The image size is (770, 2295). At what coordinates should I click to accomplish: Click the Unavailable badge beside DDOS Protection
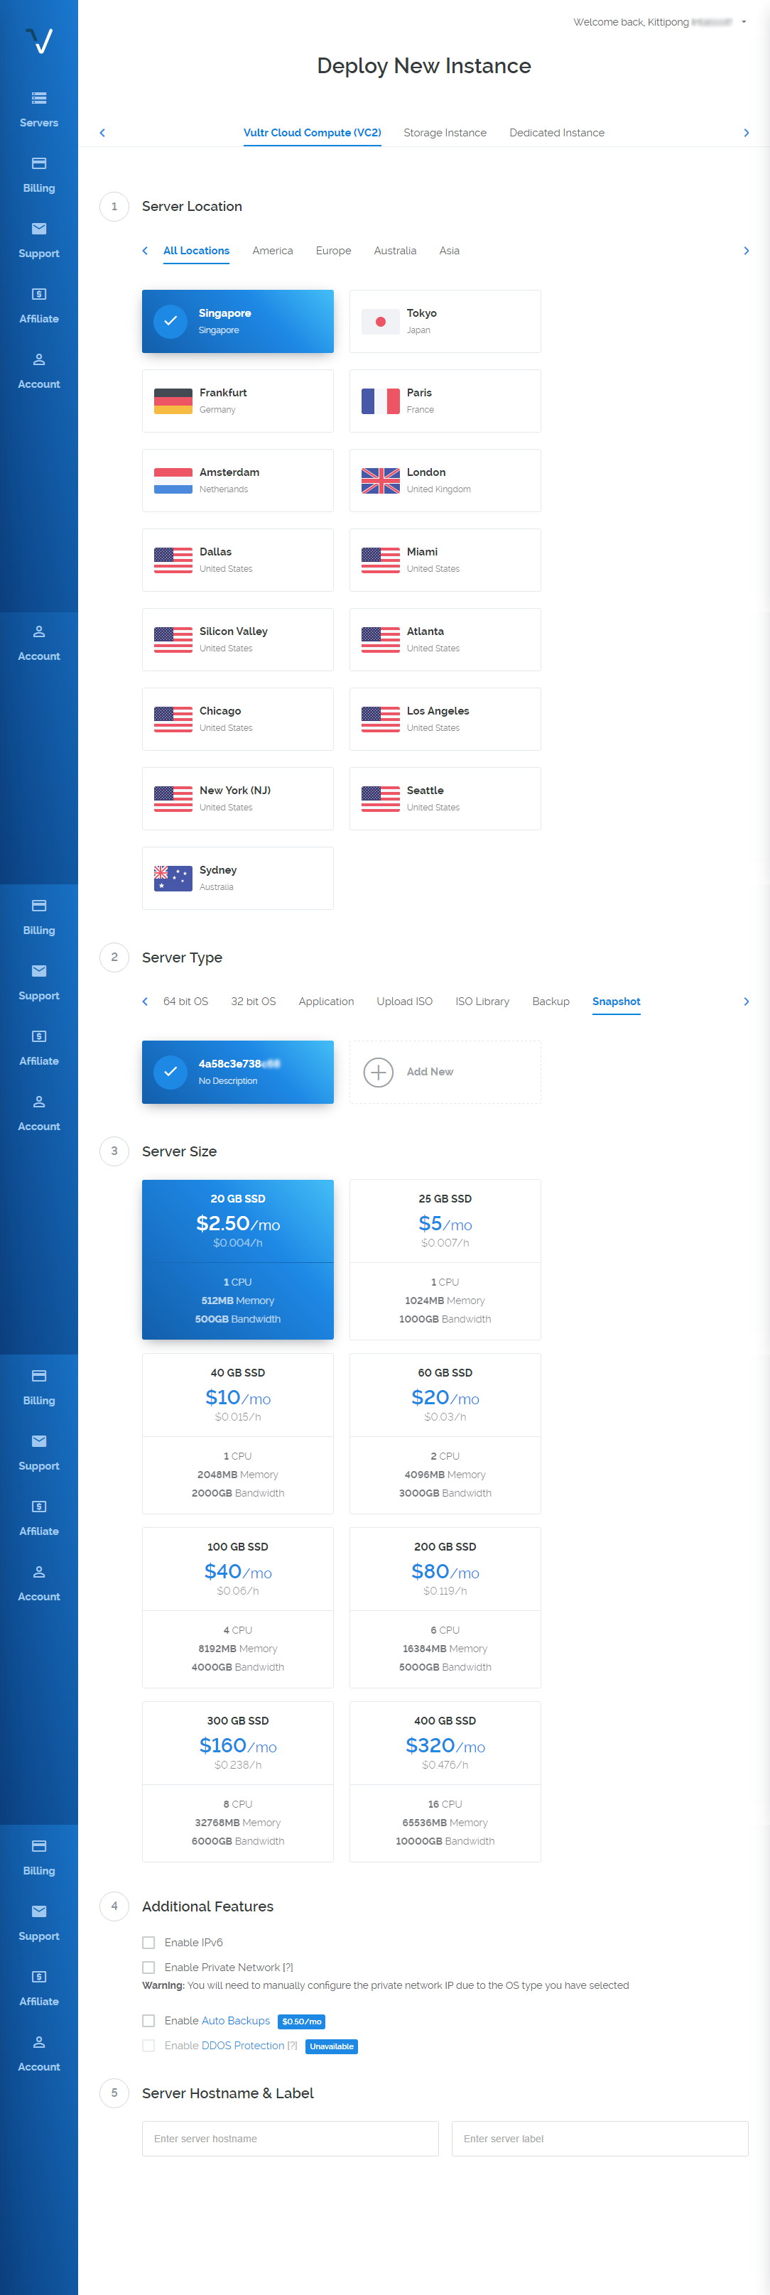tap(332, 2046)
